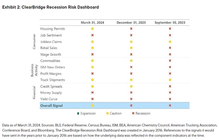
Task: Click Housing Permits caution dot for March 2024
Action: pos(92,29)
